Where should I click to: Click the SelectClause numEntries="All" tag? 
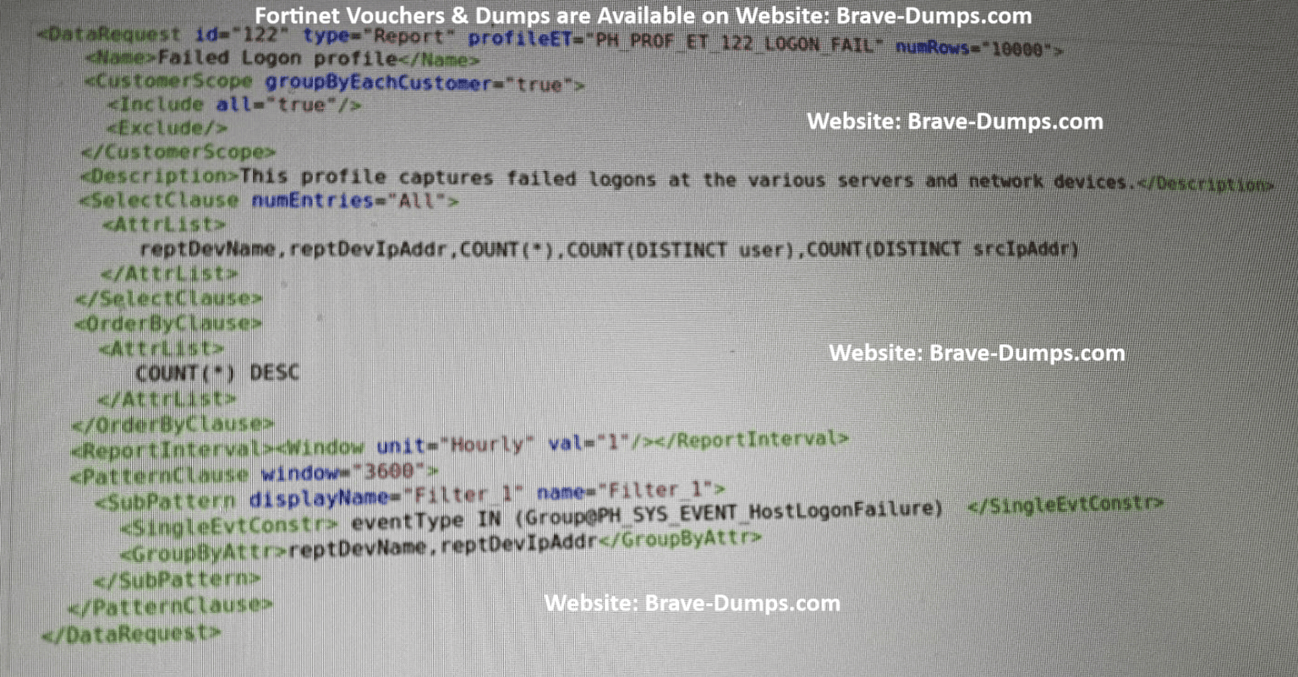[269, 201]
